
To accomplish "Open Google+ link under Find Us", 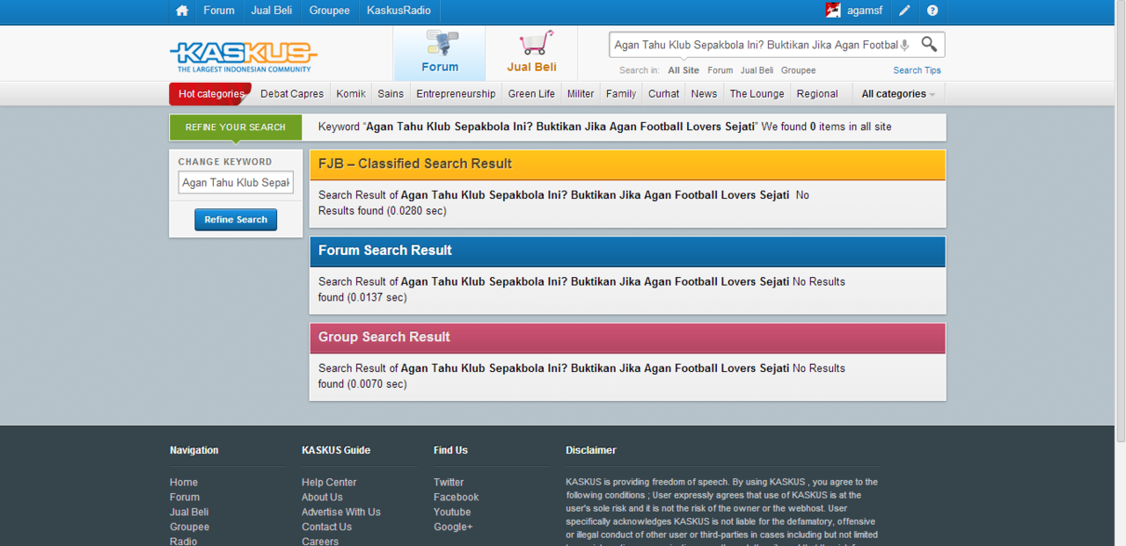I will [x=453, y=528].
